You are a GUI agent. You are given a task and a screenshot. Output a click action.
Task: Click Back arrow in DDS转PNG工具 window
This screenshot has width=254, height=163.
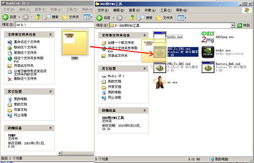(x=99, y=18)
